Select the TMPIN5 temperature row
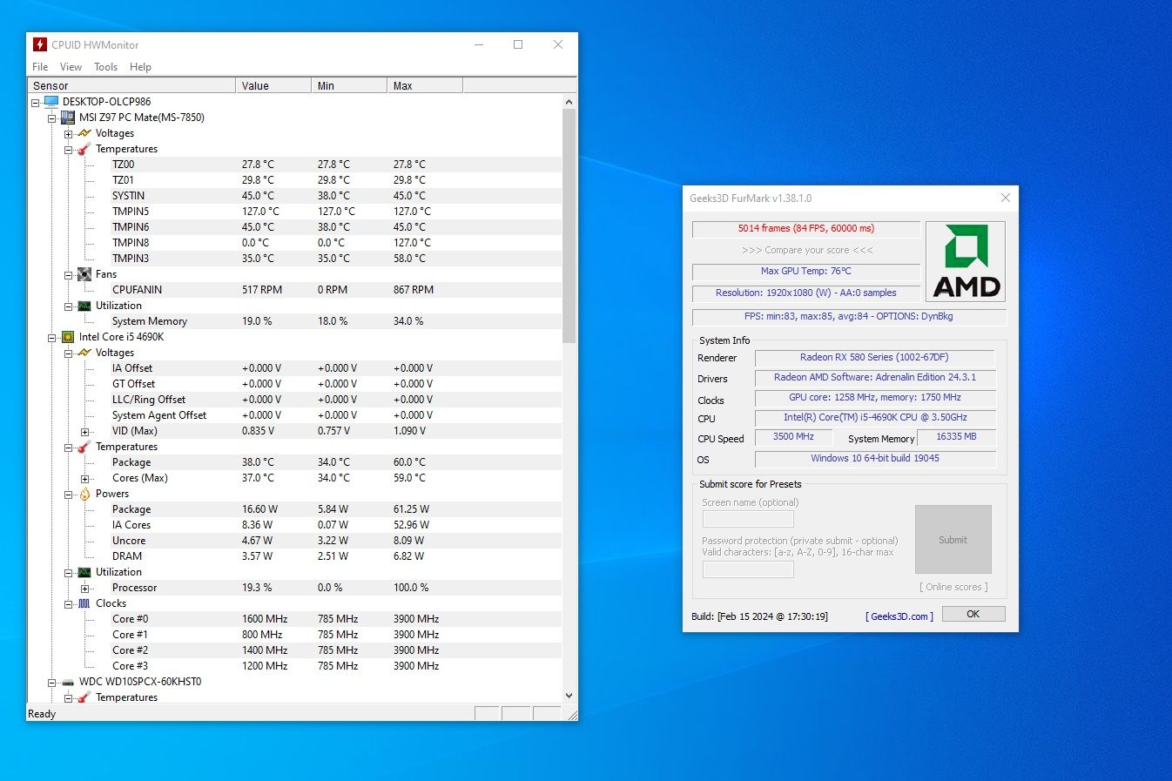1172x781 pixels. [x=295, y=212]
